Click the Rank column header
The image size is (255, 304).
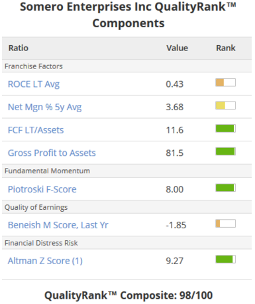pyautogui.click(x=226, y=48)
